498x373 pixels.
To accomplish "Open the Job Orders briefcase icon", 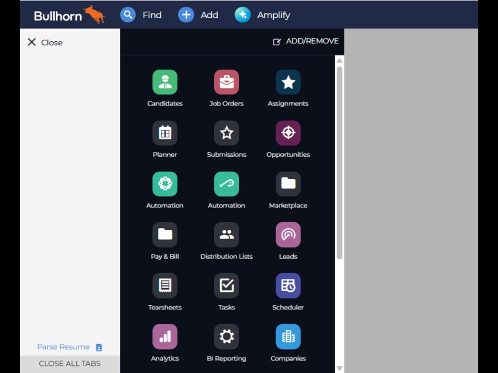I will click(227, 82).
